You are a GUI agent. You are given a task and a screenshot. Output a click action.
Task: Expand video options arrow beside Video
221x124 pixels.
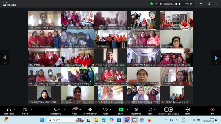[x=31, y=109]
